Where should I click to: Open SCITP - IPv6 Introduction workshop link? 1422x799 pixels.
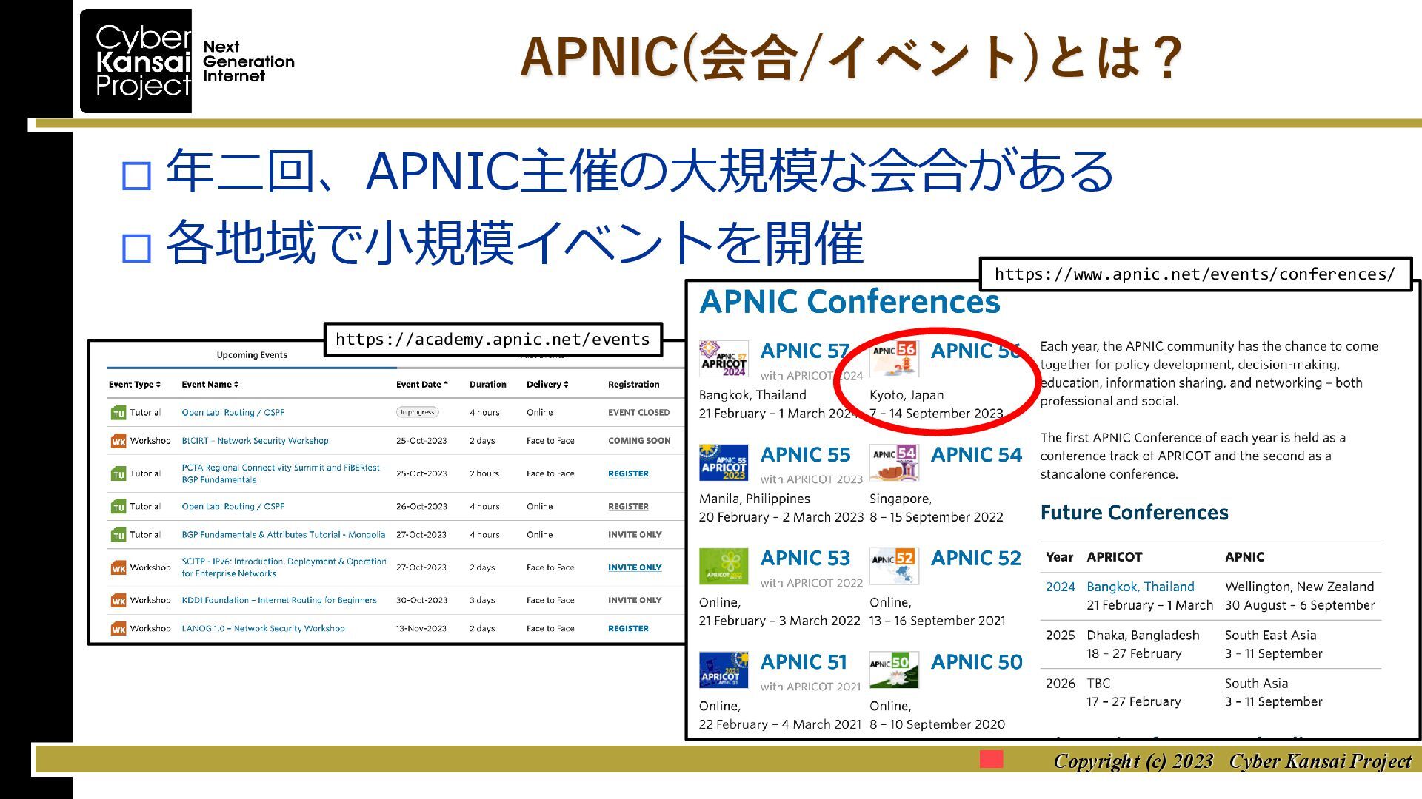click(284, 567)
